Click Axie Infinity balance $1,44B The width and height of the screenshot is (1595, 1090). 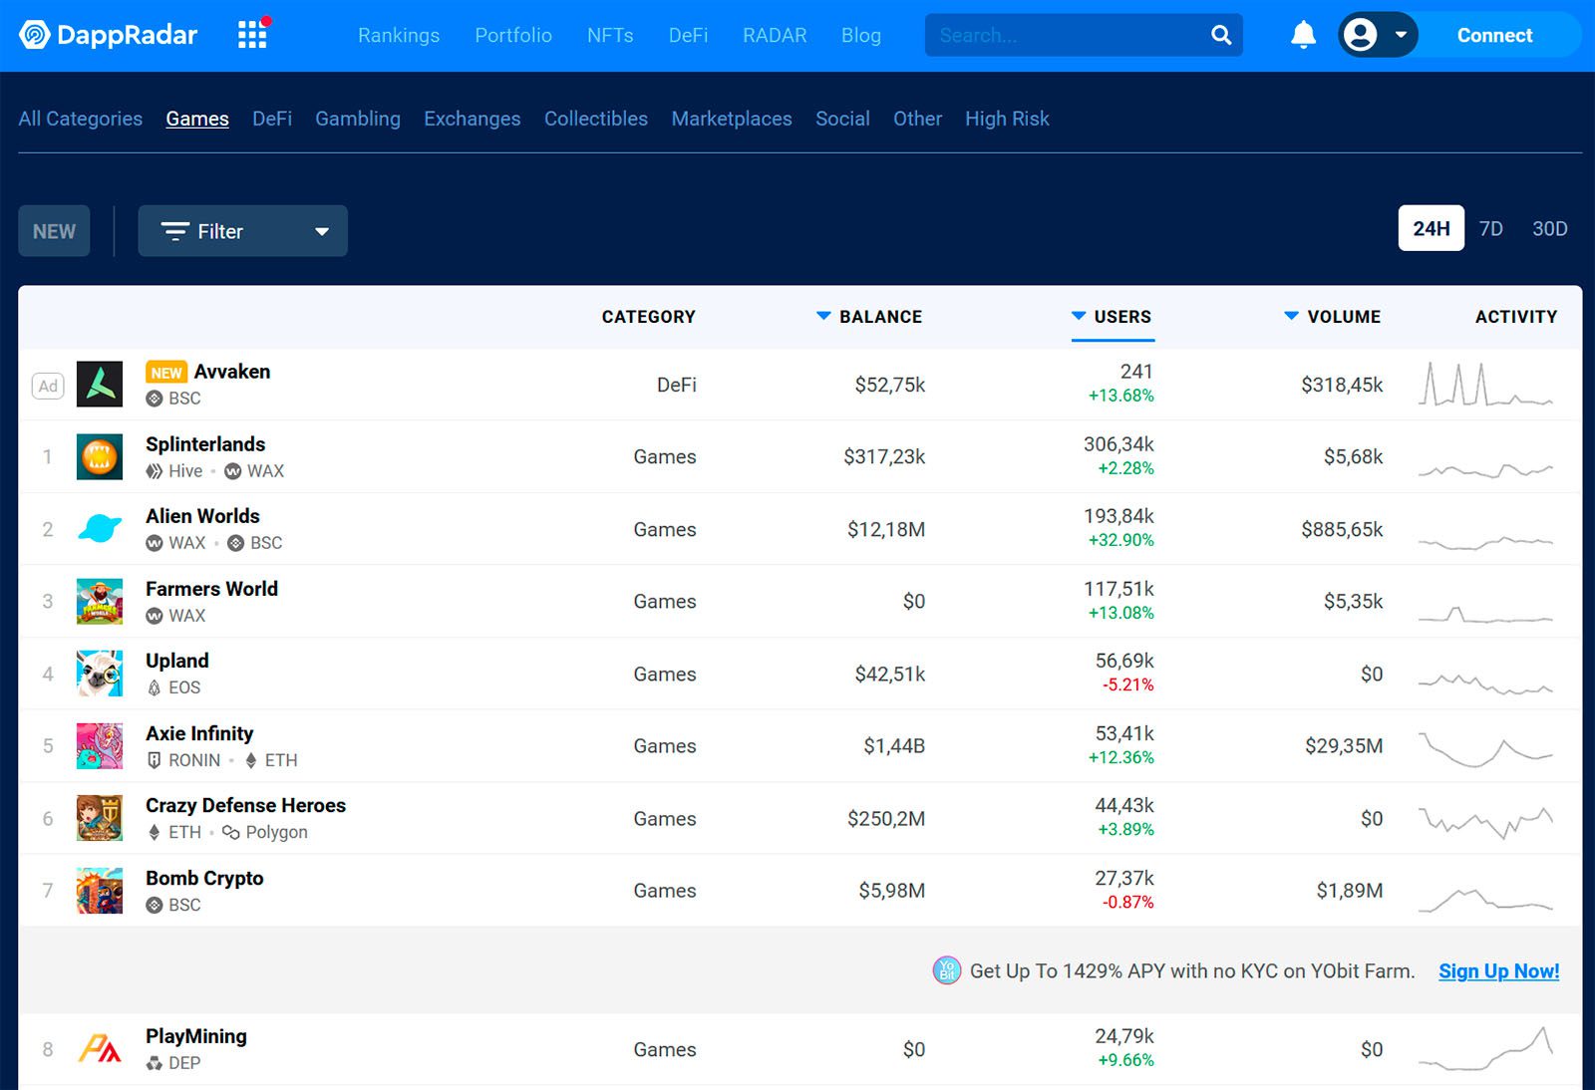(x=894, y=746)
